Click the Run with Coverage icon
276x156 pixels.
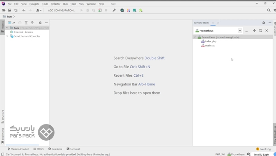[94, 10]
